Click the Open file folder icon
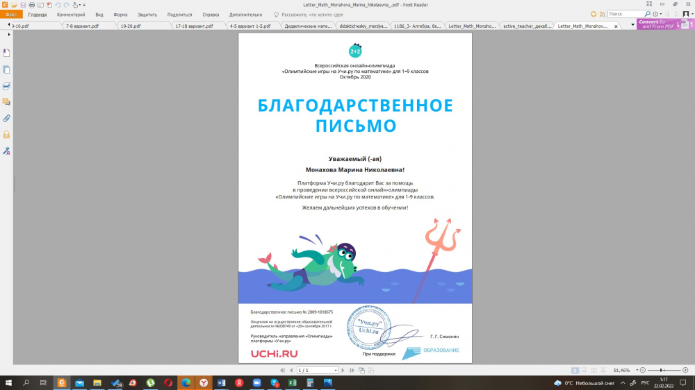Image resolution: width=695 pixels, height=390 pixels. (14, 5)
